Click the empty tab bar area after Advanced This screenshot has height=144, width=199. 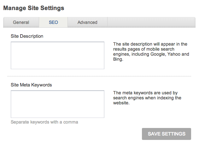point(151,22)
